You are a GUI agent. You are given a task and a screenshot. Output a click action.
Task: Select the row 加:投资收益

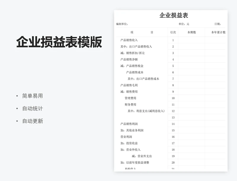click(x=171, y=143)
